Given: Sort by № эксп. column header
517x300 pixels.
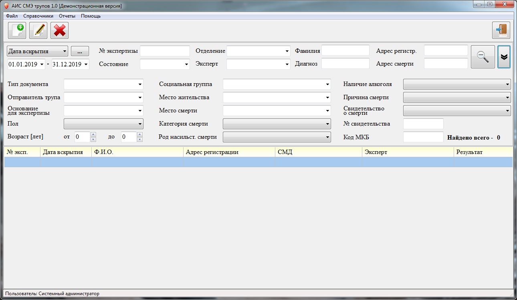Looking at the screenshot, I should [x=22, y=152].
